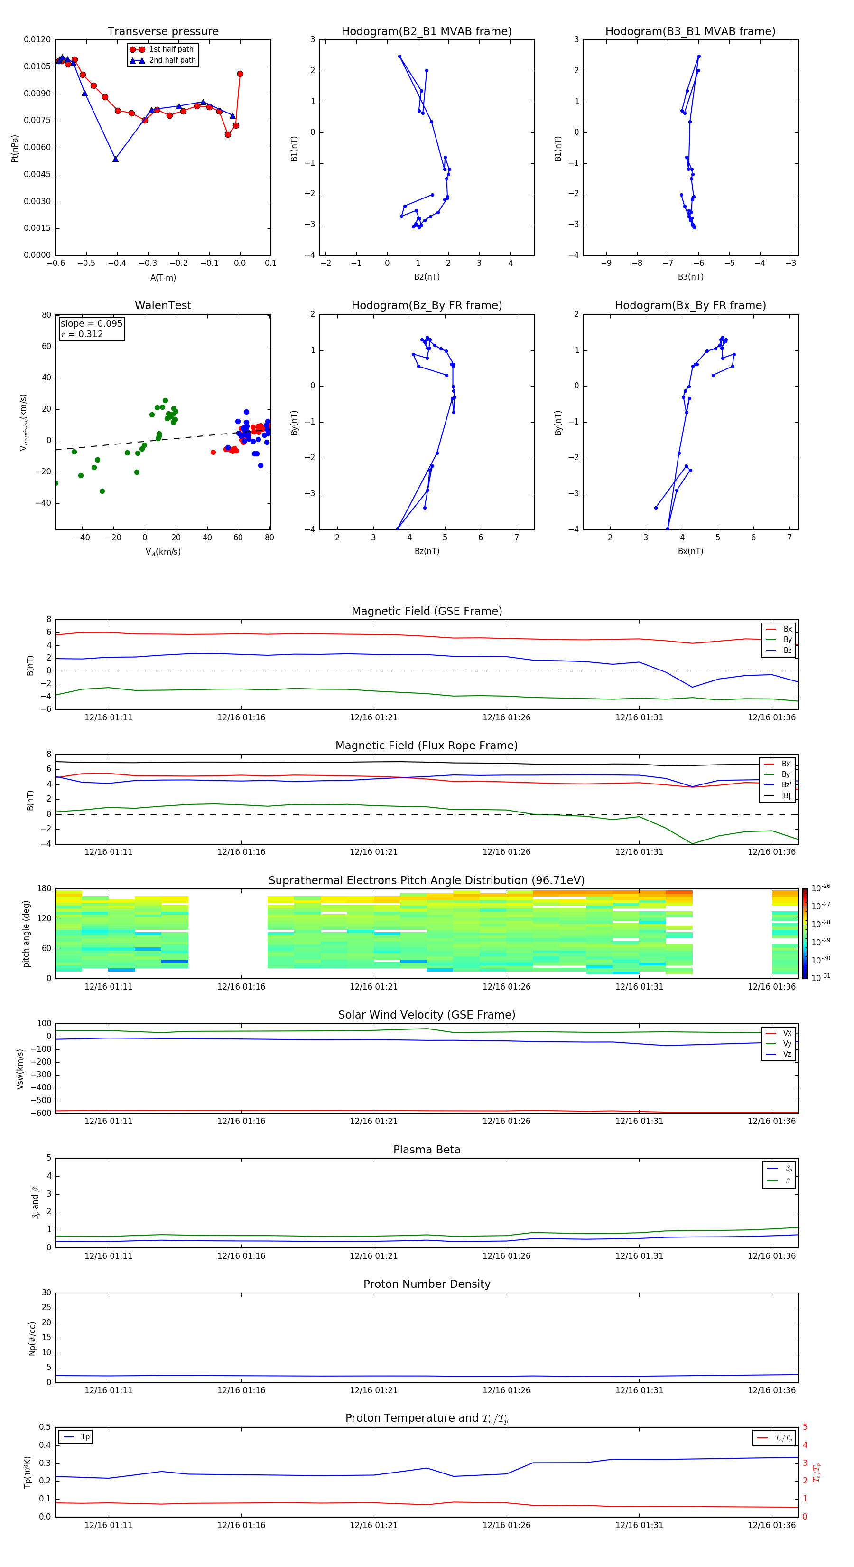Click the 10^-26 colorbar label
Image resolution: width=854 pixels, height=1567 pixels.
pyautogui.click(x=821, y=888)
